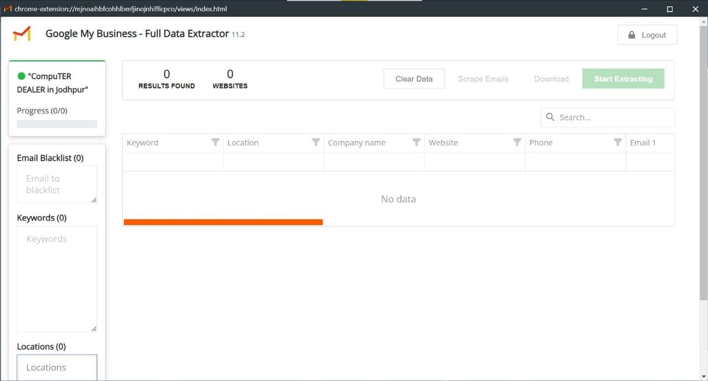The image size is (708, 381).
Task: Click the filter cell under Website column
Action: tap(475, 161)
